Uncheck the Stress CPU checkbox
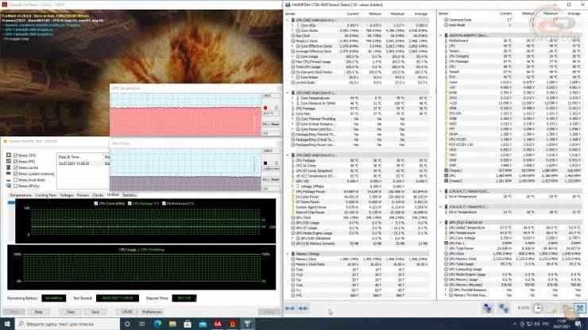588x330 pixels. tap(15, 155)
